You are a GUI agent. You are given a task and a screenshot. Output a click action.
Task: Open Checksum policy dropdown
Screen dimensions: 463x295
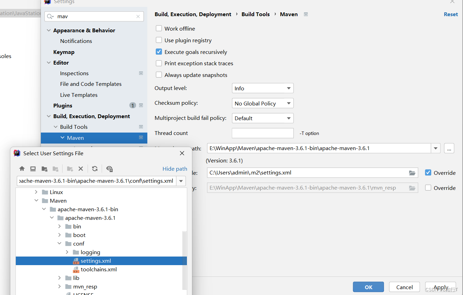coord(263,103)
